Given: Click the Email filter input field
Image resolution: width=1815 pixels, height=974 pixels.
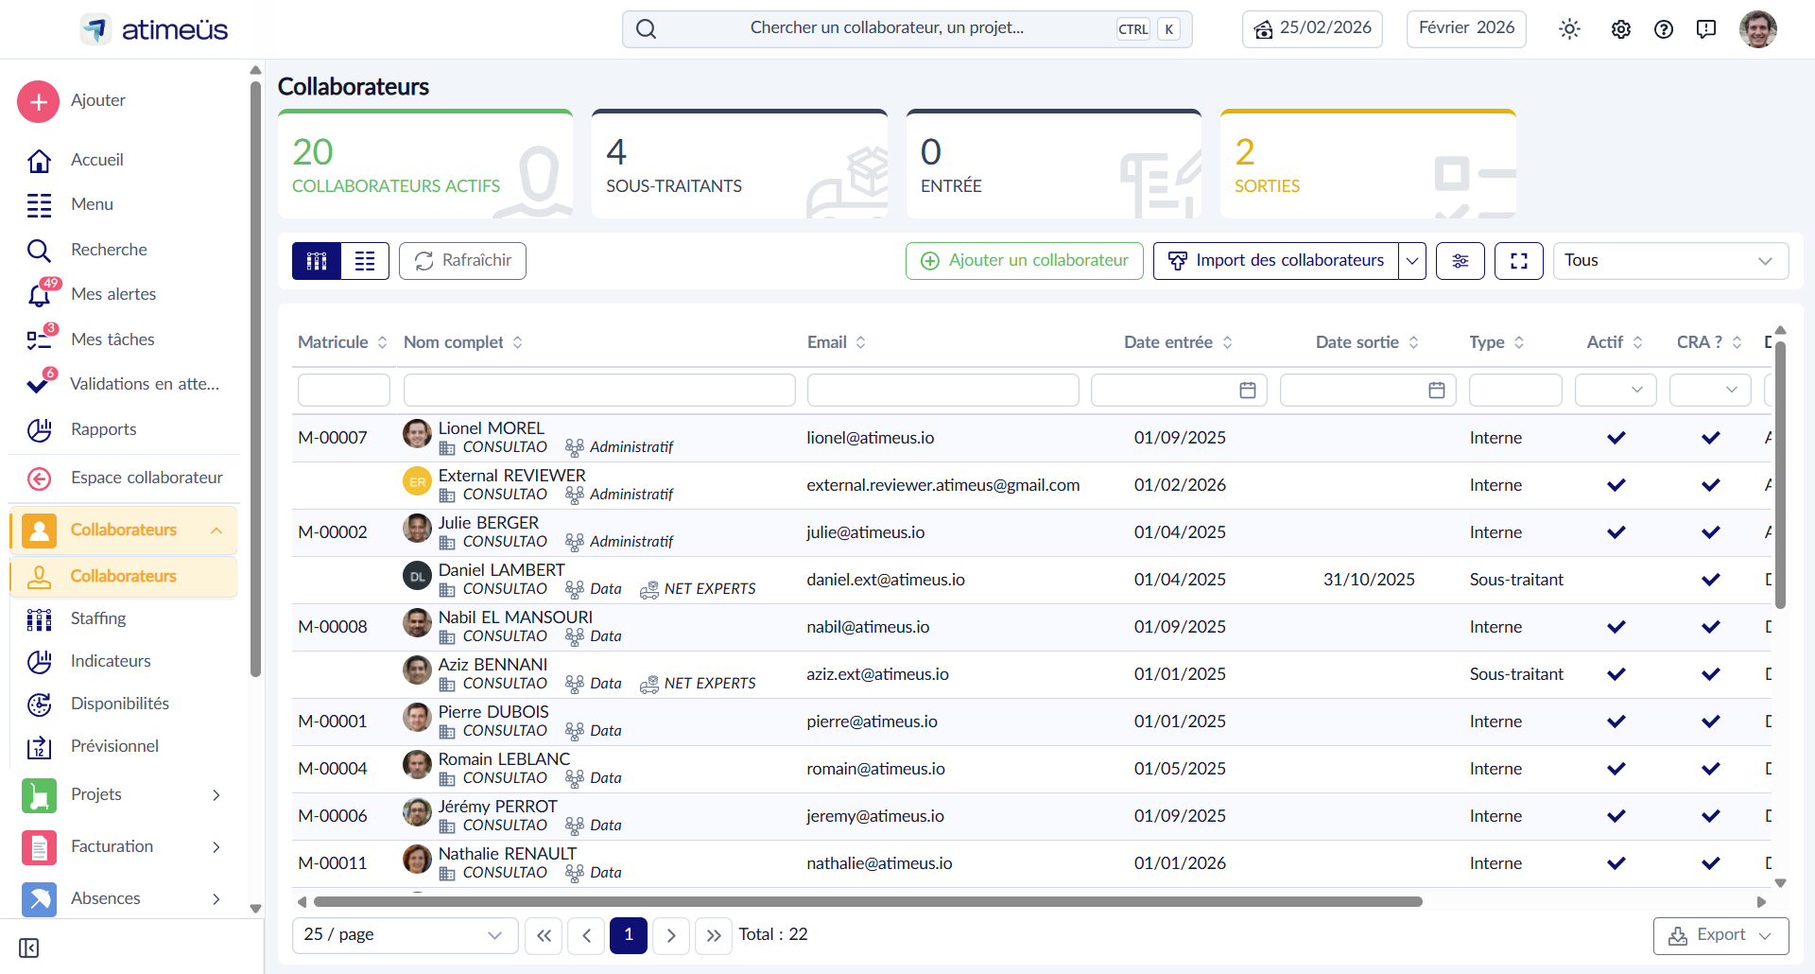Looking at the screenshot, I should [943, 390].
